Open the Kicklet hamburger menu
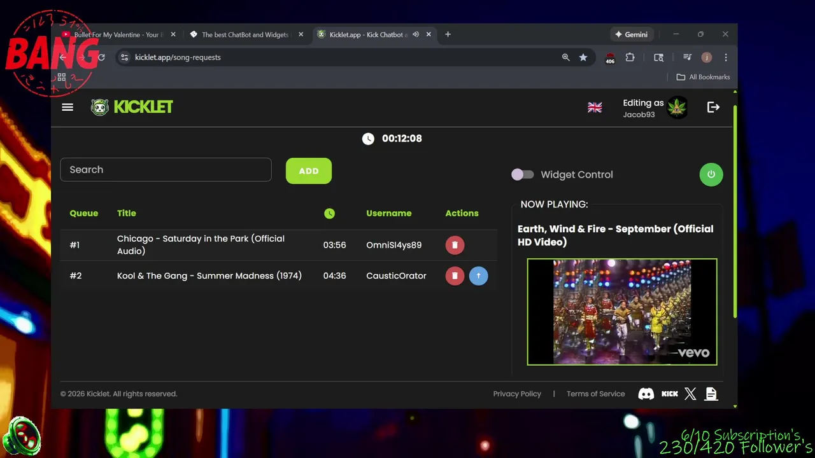815x458 pixels. (x=67, y=107)
